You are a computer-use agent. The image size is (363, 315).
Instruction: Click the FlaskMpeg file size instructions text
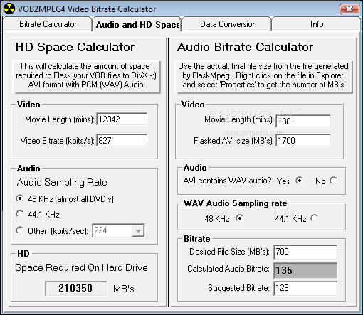[x=263, y=75]
